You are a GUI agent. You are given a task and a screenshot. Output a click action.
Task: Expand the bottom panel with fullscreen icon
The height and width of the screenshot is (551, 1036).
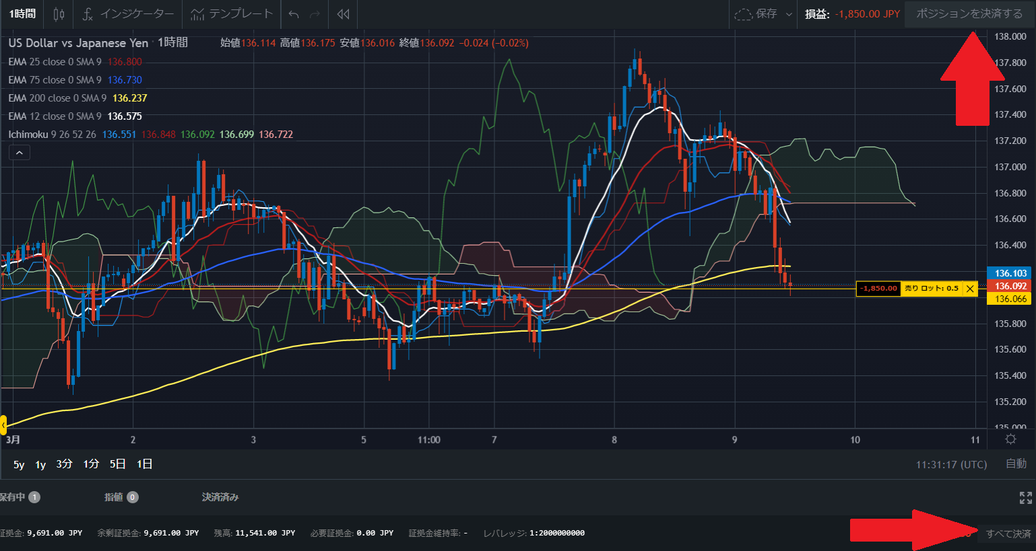pos(1025,498)
